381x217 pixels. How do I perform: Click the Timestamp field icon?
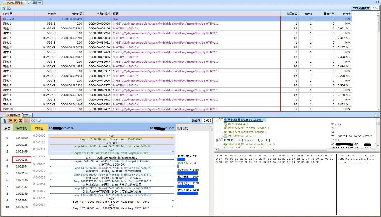(225, 136)
